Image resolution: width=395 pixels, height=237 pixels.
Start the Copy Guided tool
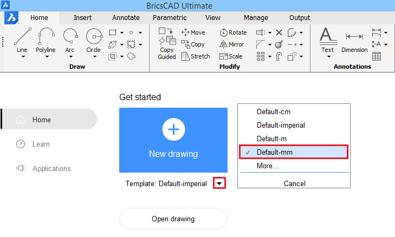[x=167, y=43]
